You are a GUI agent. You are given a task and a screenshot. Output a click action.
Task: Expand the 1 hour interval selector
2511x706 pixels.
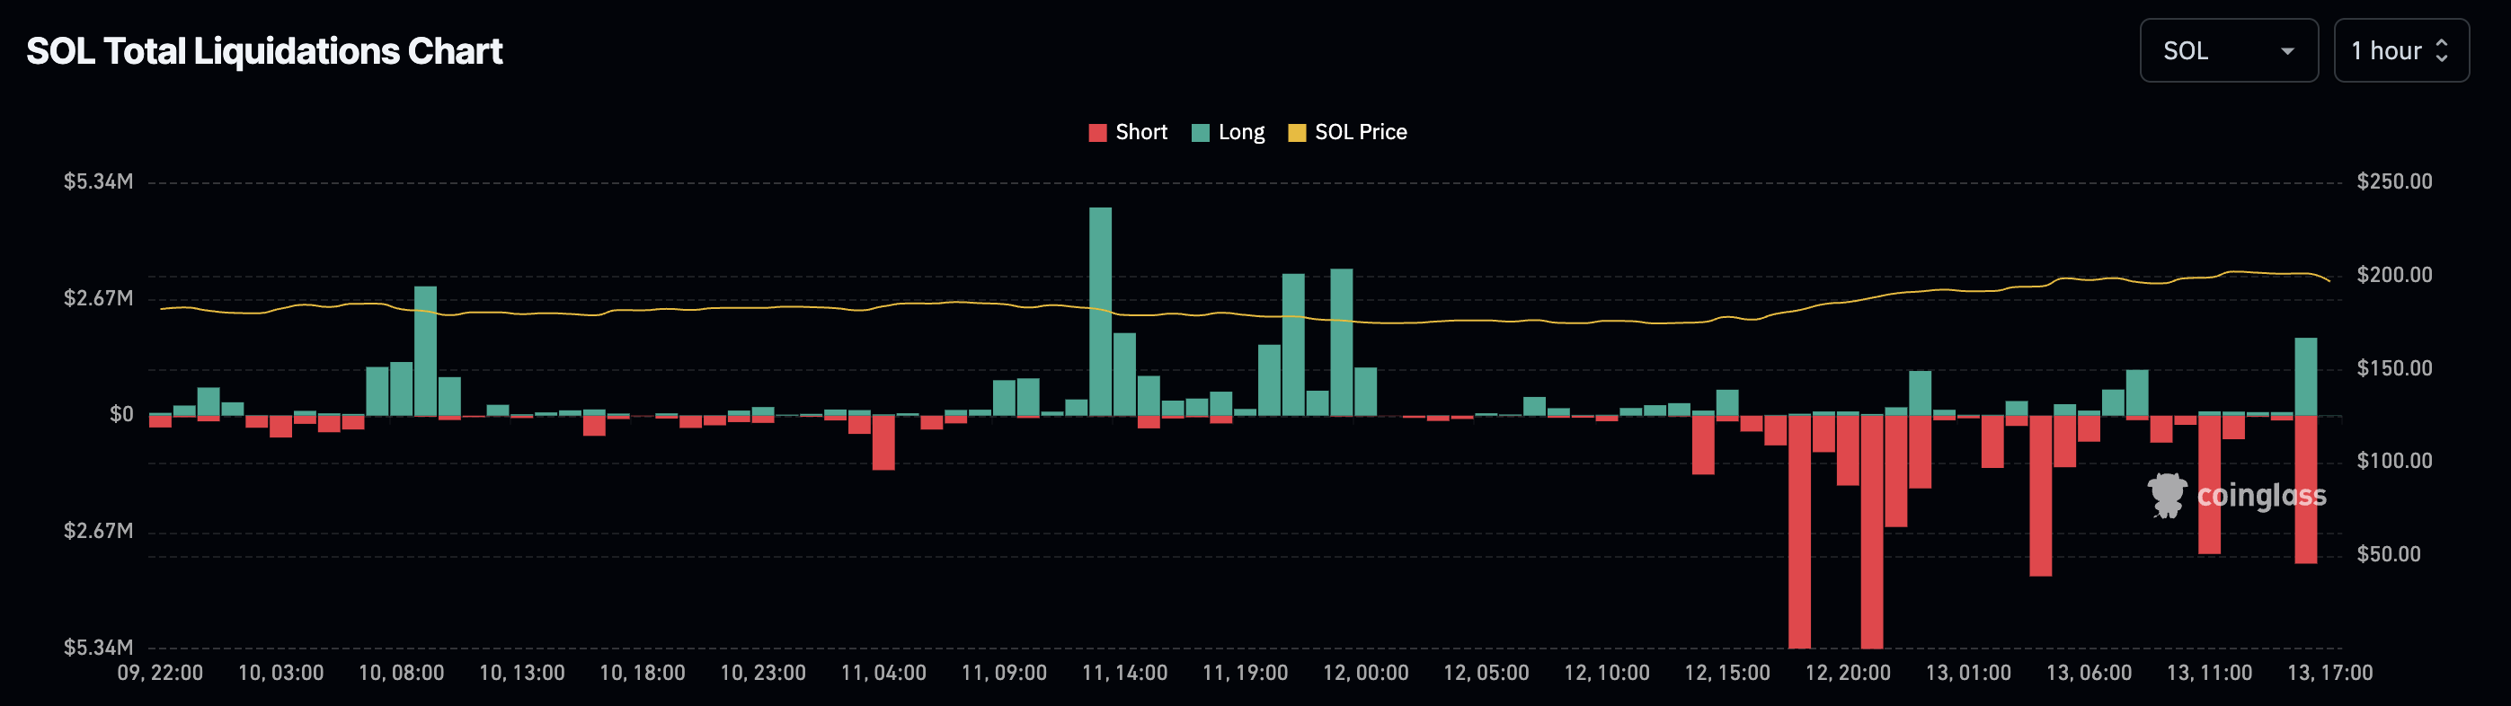click(2400, 50)
